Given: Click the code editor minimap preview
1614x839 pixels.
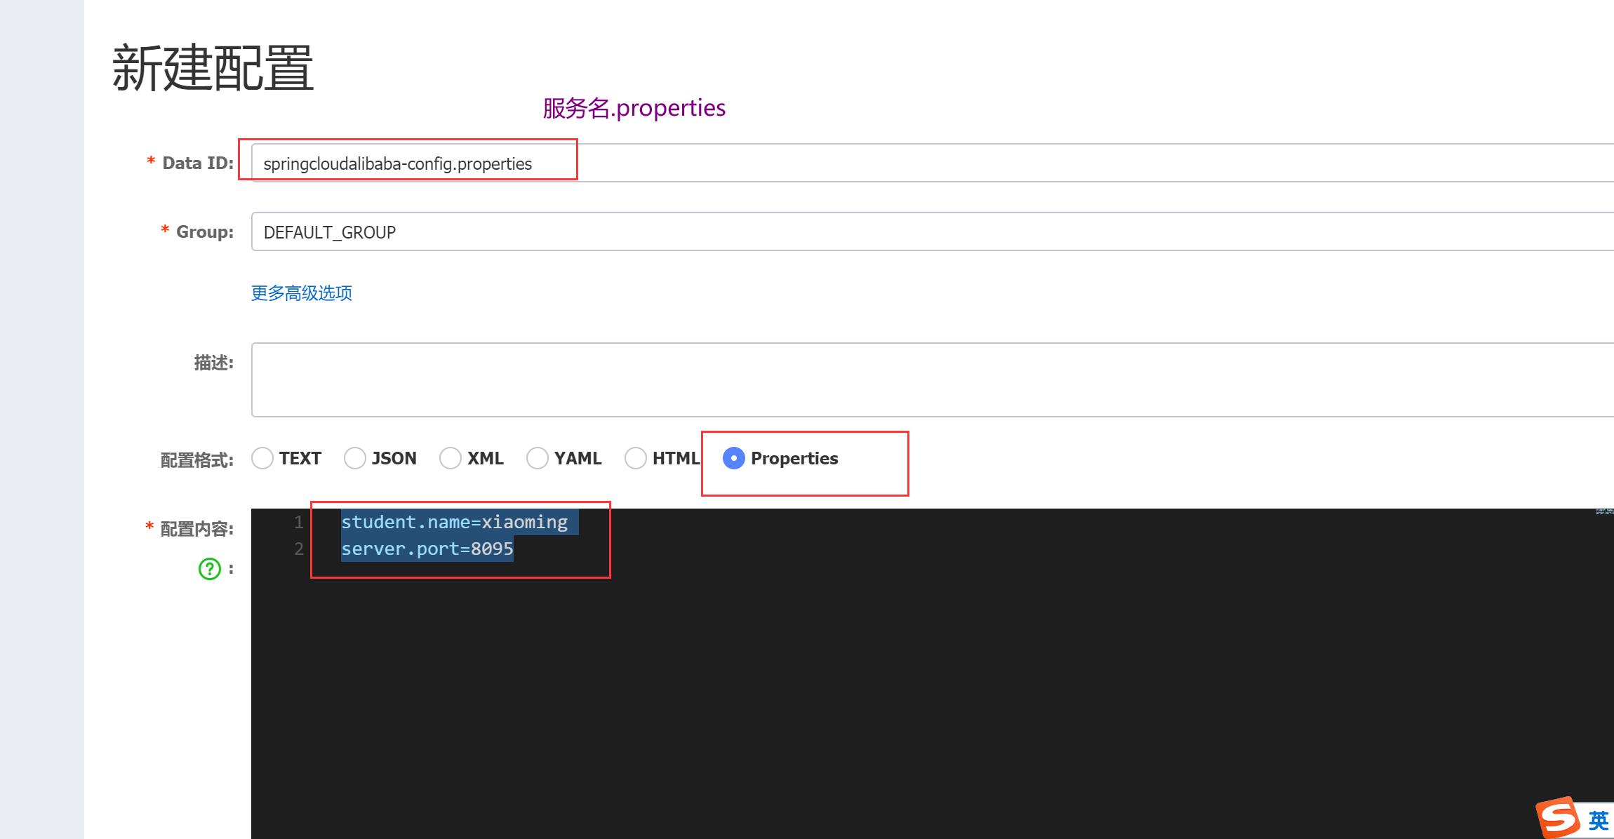Looking at the screenshot, I should pyautogui.click(x=1604, y=512).
